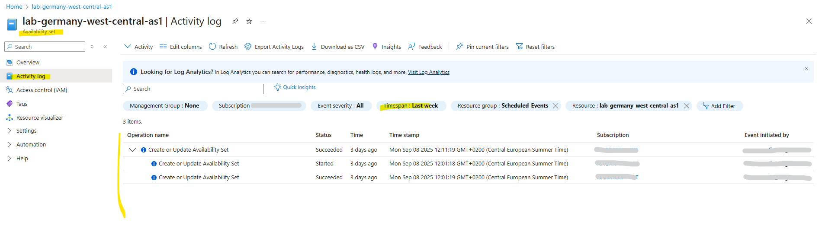Click info icon on the Started row
Screen dimensions: 822x232
point(154,164)
